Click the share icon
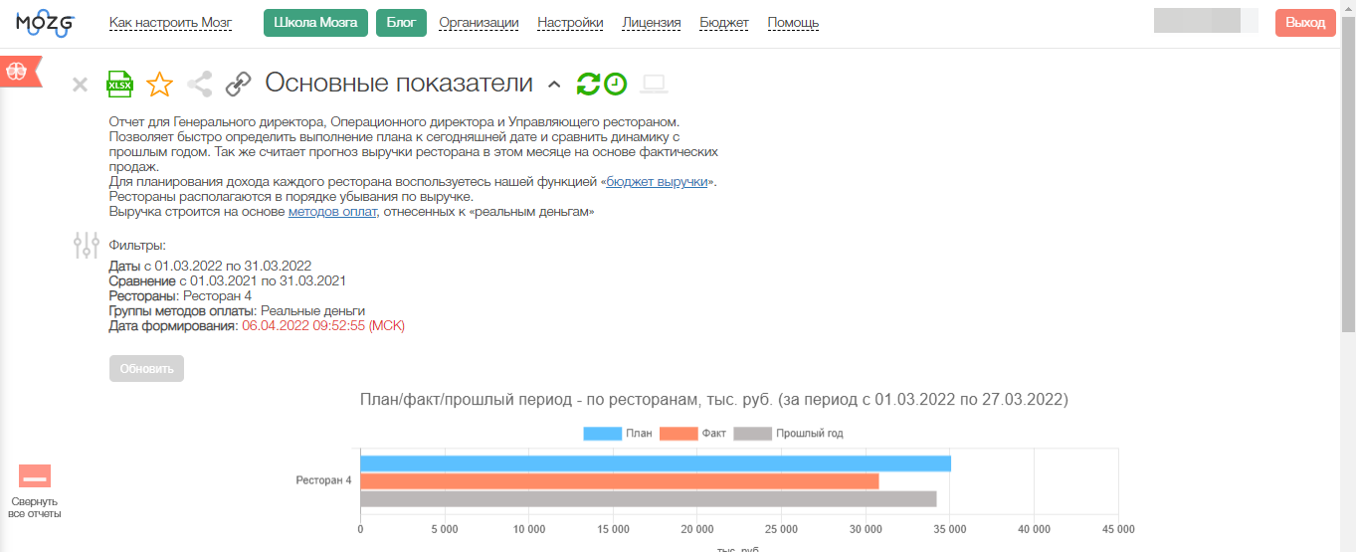Image resolution: width=1356 pixels, height=552 pixels. coord(200,85)
